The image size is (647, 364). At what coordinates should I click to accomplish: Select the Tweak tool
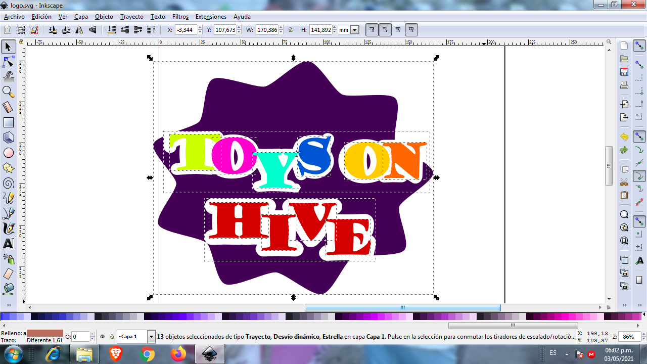pos(8,77)
